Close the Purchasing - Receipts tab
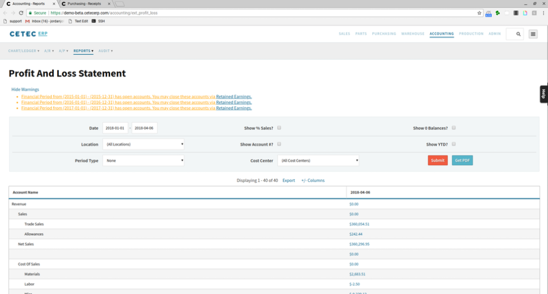Screen dimensions: 548x294 click(109, 4)
